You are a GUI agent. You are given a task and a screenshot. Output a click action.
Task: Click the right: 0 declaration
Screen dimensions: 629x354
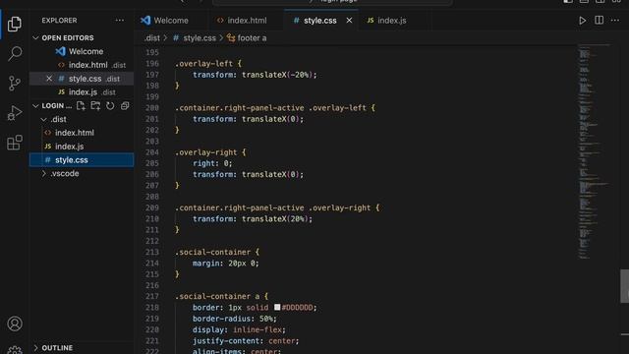212,163
